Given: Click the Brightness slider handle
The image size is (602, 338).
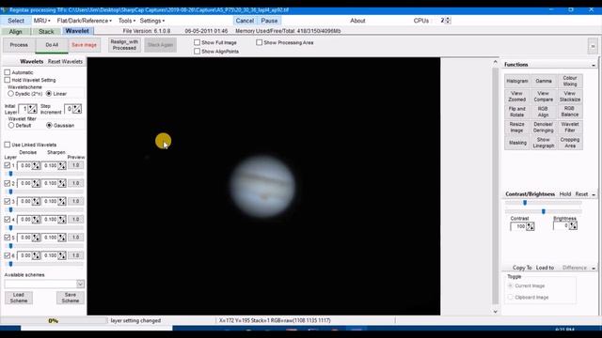Looking at the screenshot, I should coord(544,211).
